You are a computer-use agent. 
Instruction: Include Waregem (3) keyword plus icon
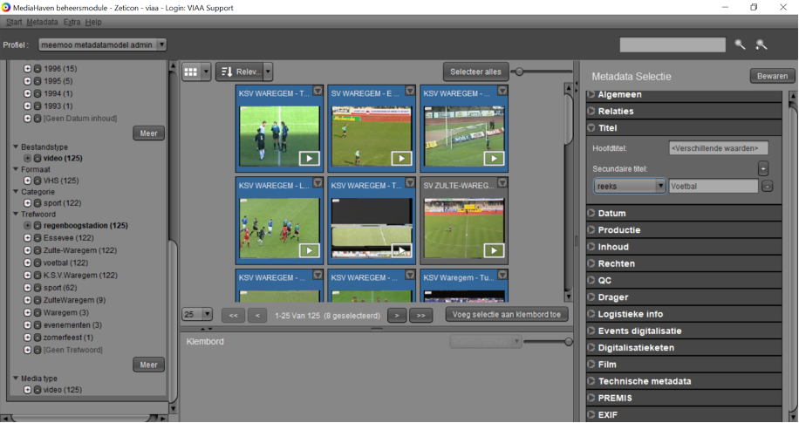[28, 312]
